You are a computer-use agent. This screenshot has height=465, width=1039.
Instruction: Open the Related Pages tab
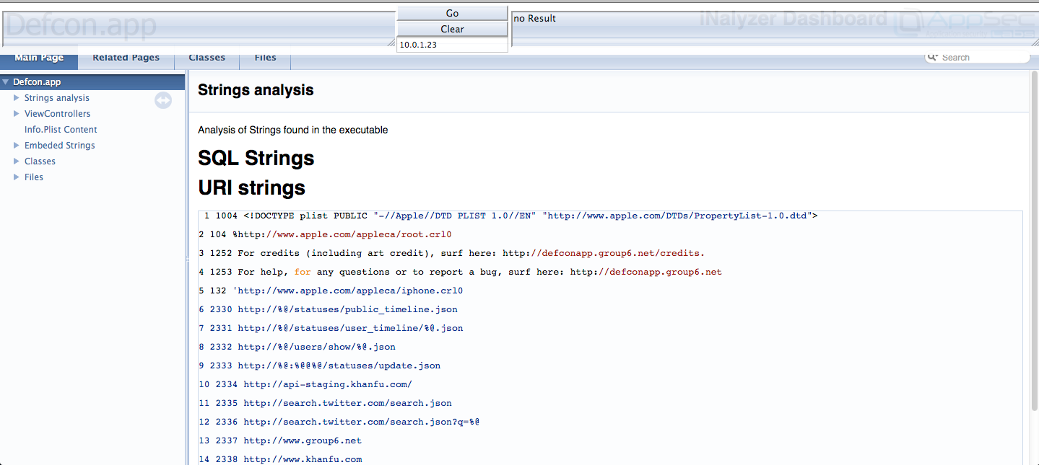126,58
